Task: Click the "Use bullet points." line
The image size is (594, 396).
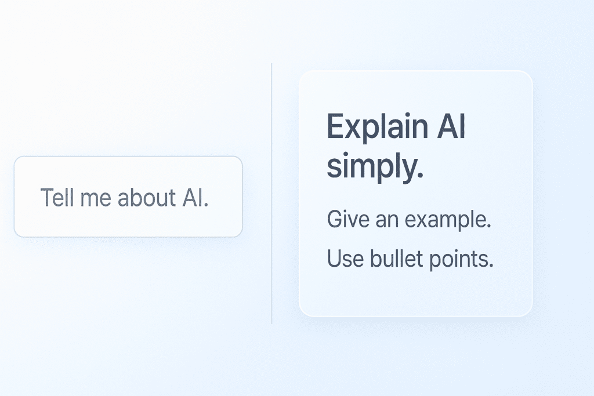Action: 410,259
